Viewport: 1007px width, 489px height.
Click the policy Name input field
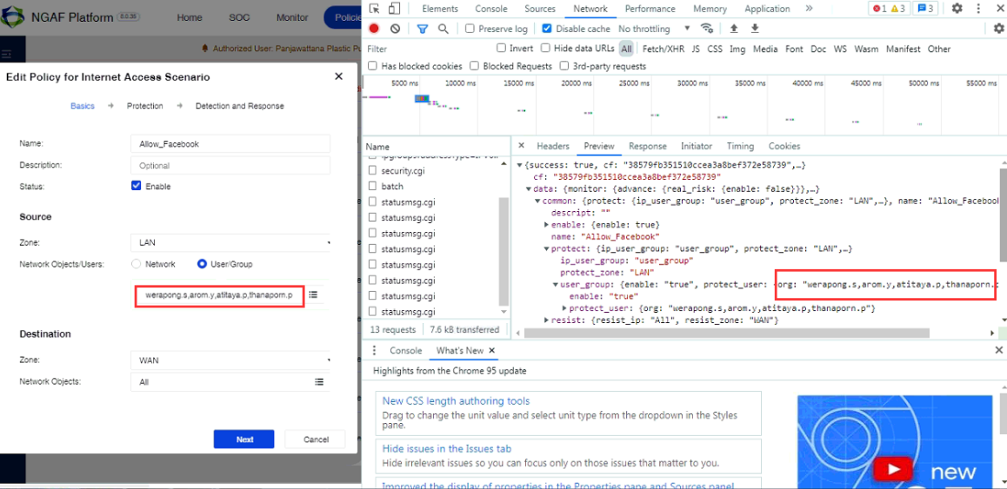click(232, 144)
